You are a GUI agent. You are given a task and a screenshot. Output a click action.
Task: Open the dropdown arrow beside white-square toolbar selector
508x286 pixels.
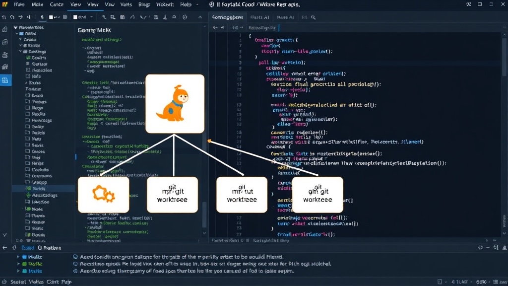pyautogui.click(x=92, y=17)
